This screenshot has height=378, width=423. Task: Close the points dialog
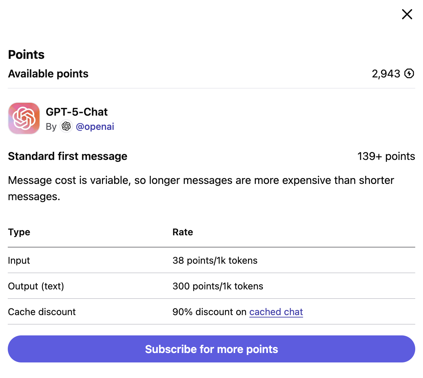click(407, 14)
